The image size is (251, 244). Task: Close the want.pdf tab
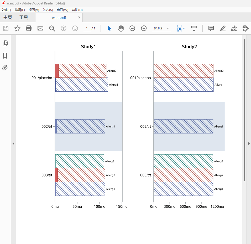click(79, 18)
